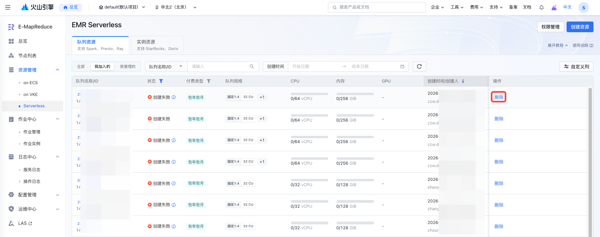Collapse the 资源管理 sidebar section
Image resolution: width=600 pixels, height=237 pixels.
point(57,70)
